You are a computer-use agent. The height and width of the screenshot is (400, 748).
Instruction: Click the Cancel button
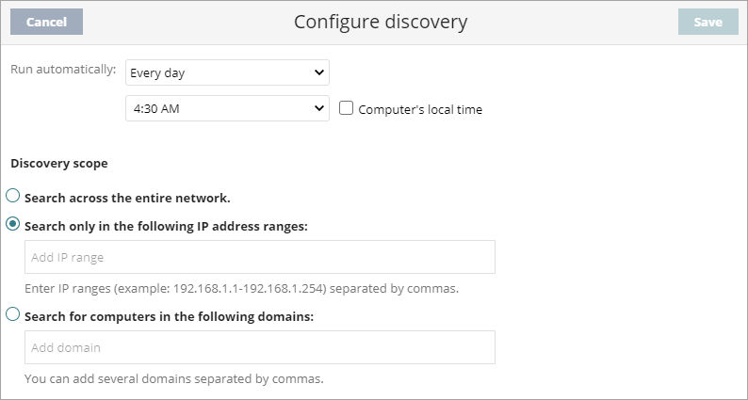[x=46, y=22]
